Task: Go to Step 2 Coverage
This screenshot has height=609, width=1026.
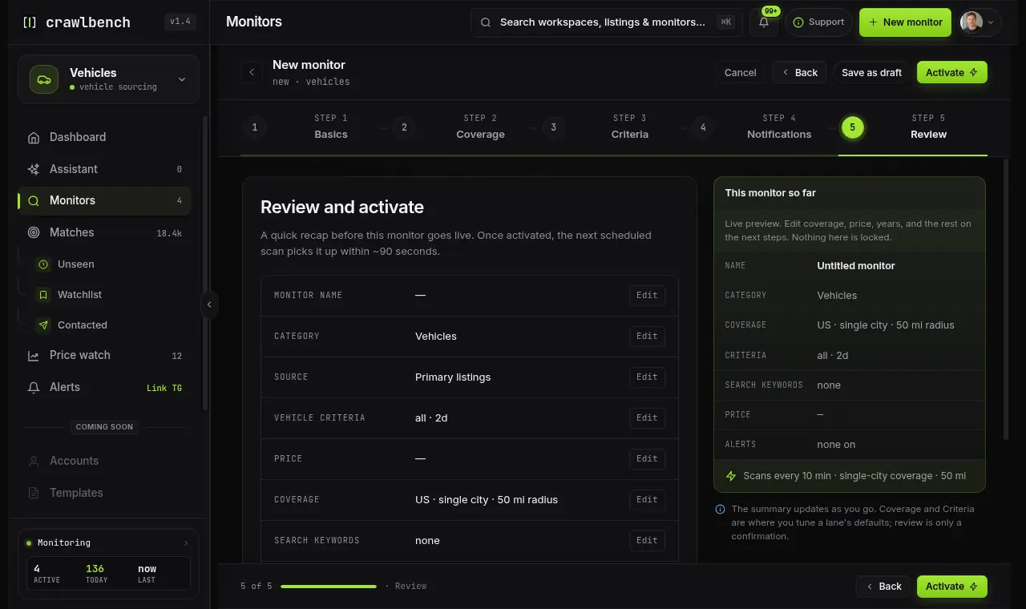Action: pyautogui.click(x=465, y=127)
